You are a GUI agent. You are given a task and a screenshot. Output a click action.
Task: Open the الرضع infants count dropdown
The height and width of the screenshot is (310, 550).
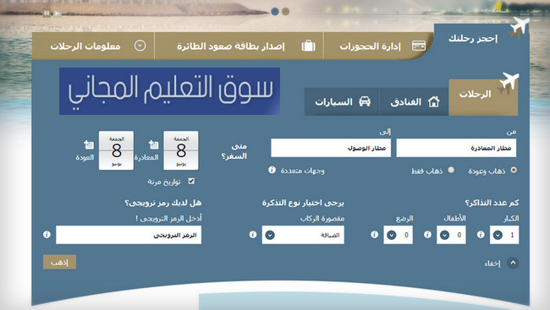[399, 235]
